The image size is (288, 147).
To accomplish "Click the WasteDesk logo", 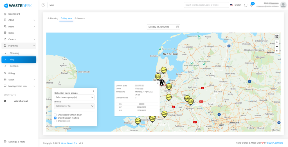I will (x=18, y=6).
